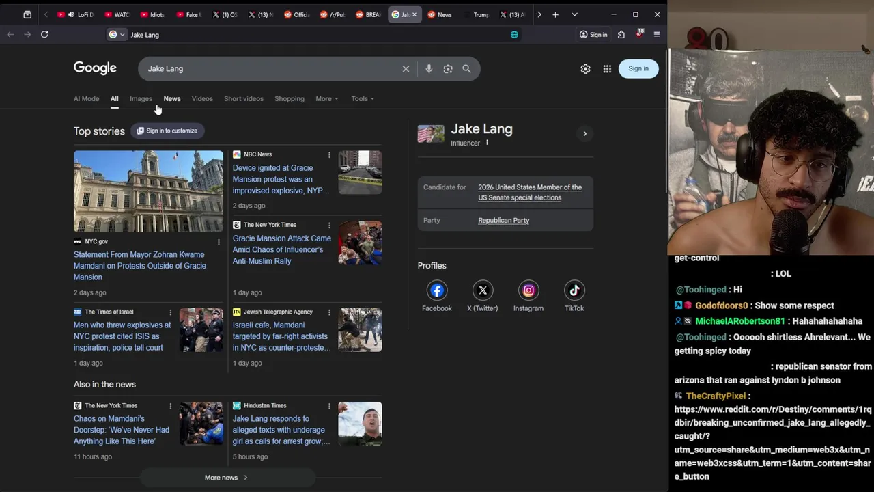Screen dimensions: 874x492
Task: Open options for NBC News story
Action: point(329,154)
